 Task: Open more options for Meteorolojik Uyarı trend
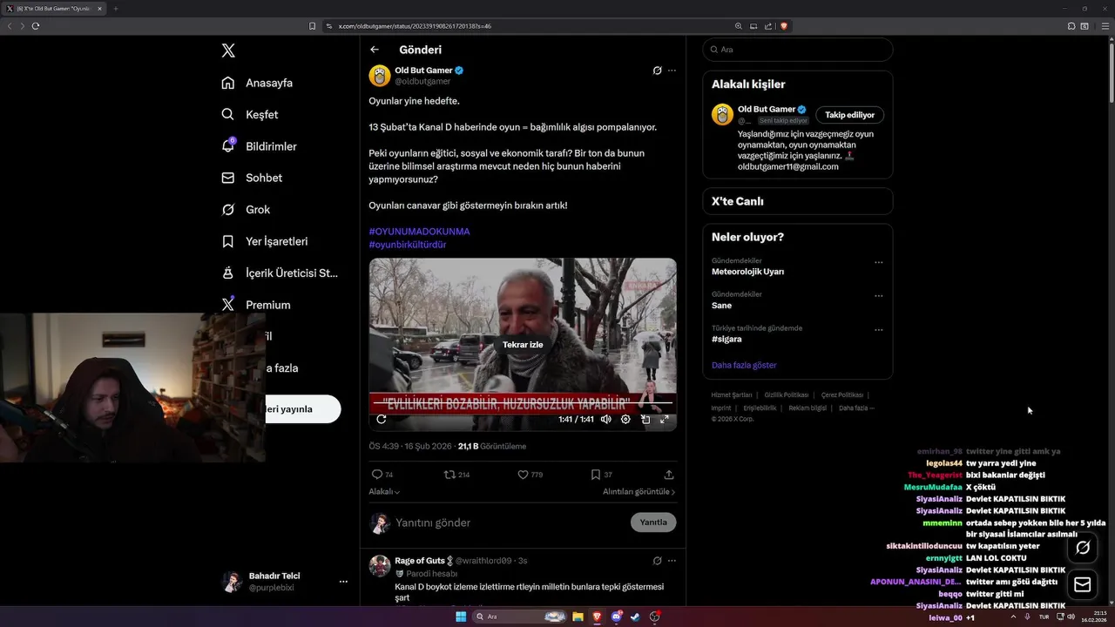878,262
